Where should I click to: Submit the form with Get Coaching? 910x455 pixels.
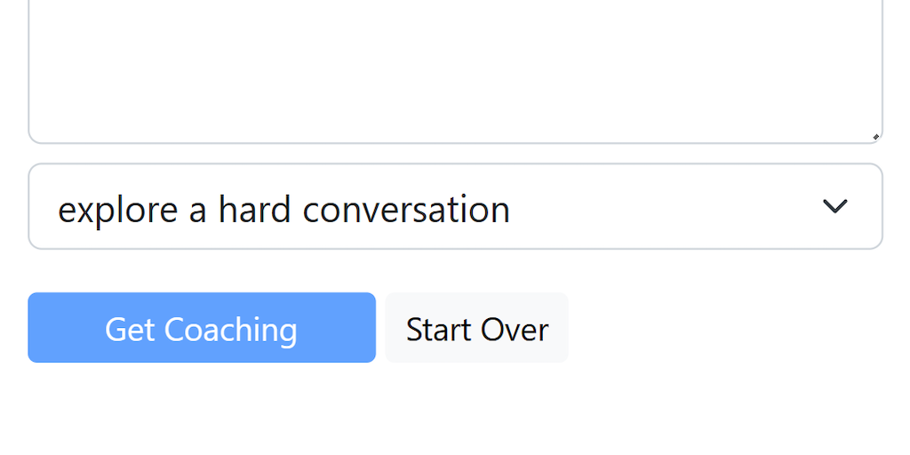pyautogui.click(x=202, y=328)
